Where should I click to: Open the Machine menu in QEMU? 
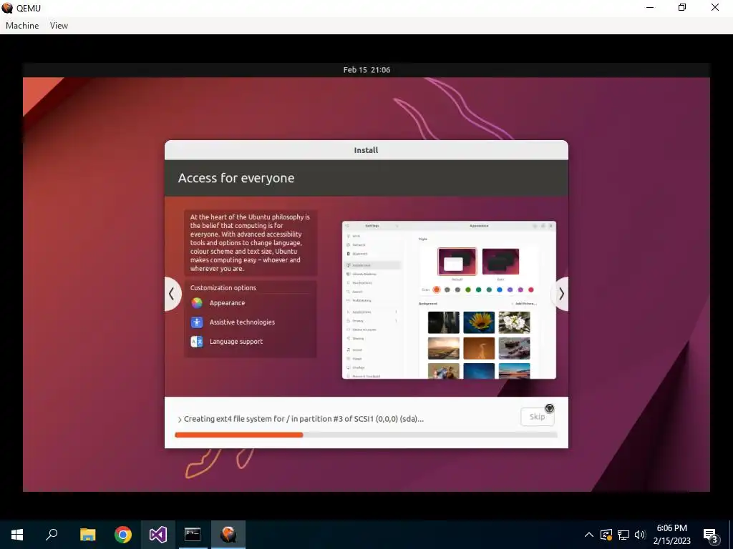22,26
